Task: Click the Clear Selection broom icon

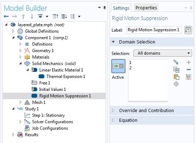Action: [x=188, y=77]
